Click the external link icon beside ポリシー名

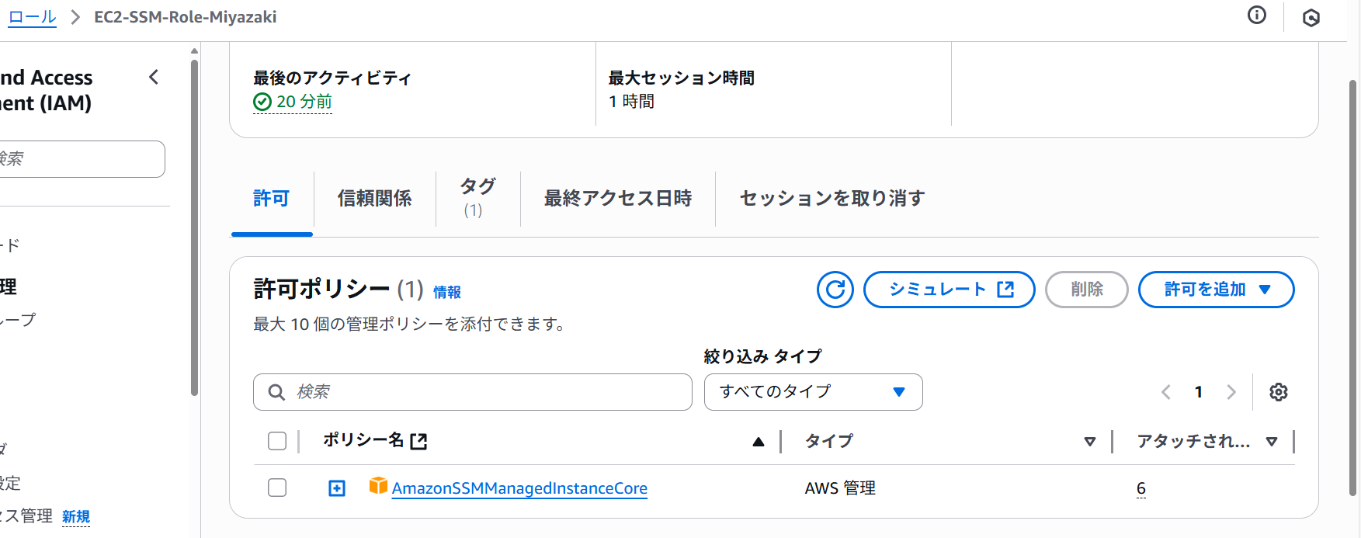(x=418, y=441)
